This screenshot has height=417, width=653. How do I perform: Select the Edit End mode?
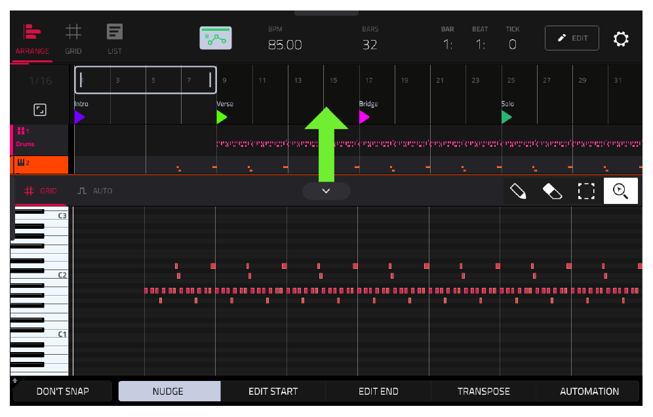[378, 391]
